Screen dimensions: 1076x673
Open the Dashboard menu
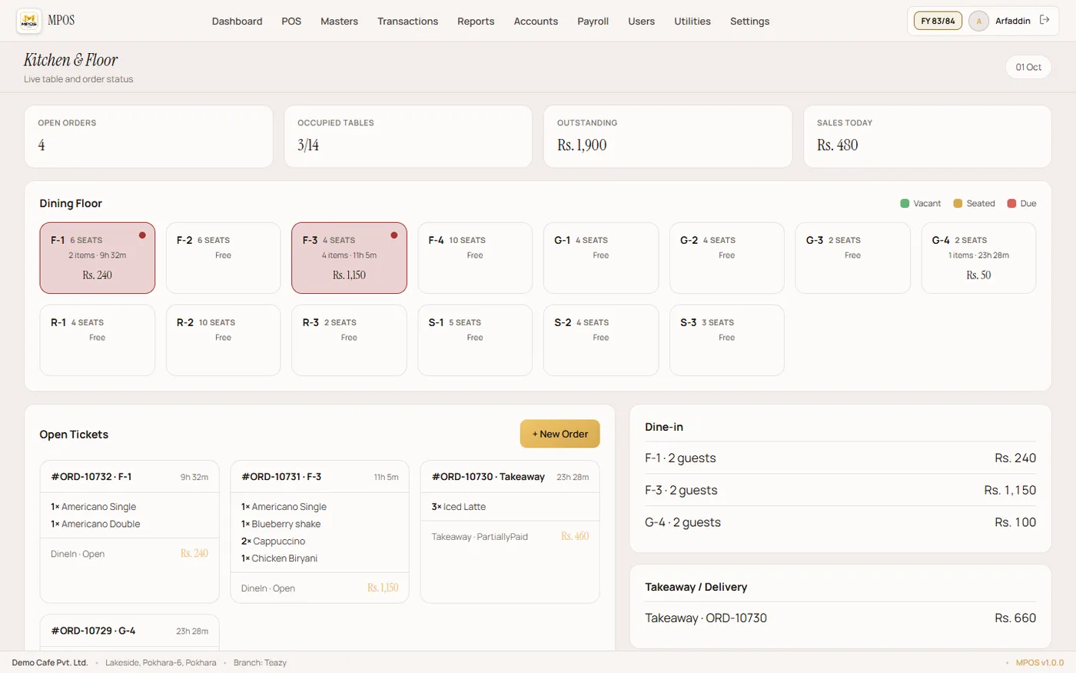tap(237, 21)
